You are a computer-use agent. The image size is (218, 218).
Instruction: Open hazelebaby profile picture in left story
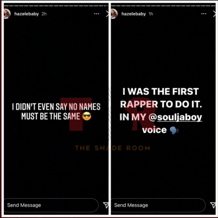click(x=7, y=14)
